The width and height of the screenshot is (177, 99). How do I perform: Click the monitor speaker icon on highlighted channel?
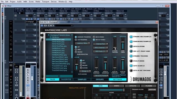pos(28,95)
